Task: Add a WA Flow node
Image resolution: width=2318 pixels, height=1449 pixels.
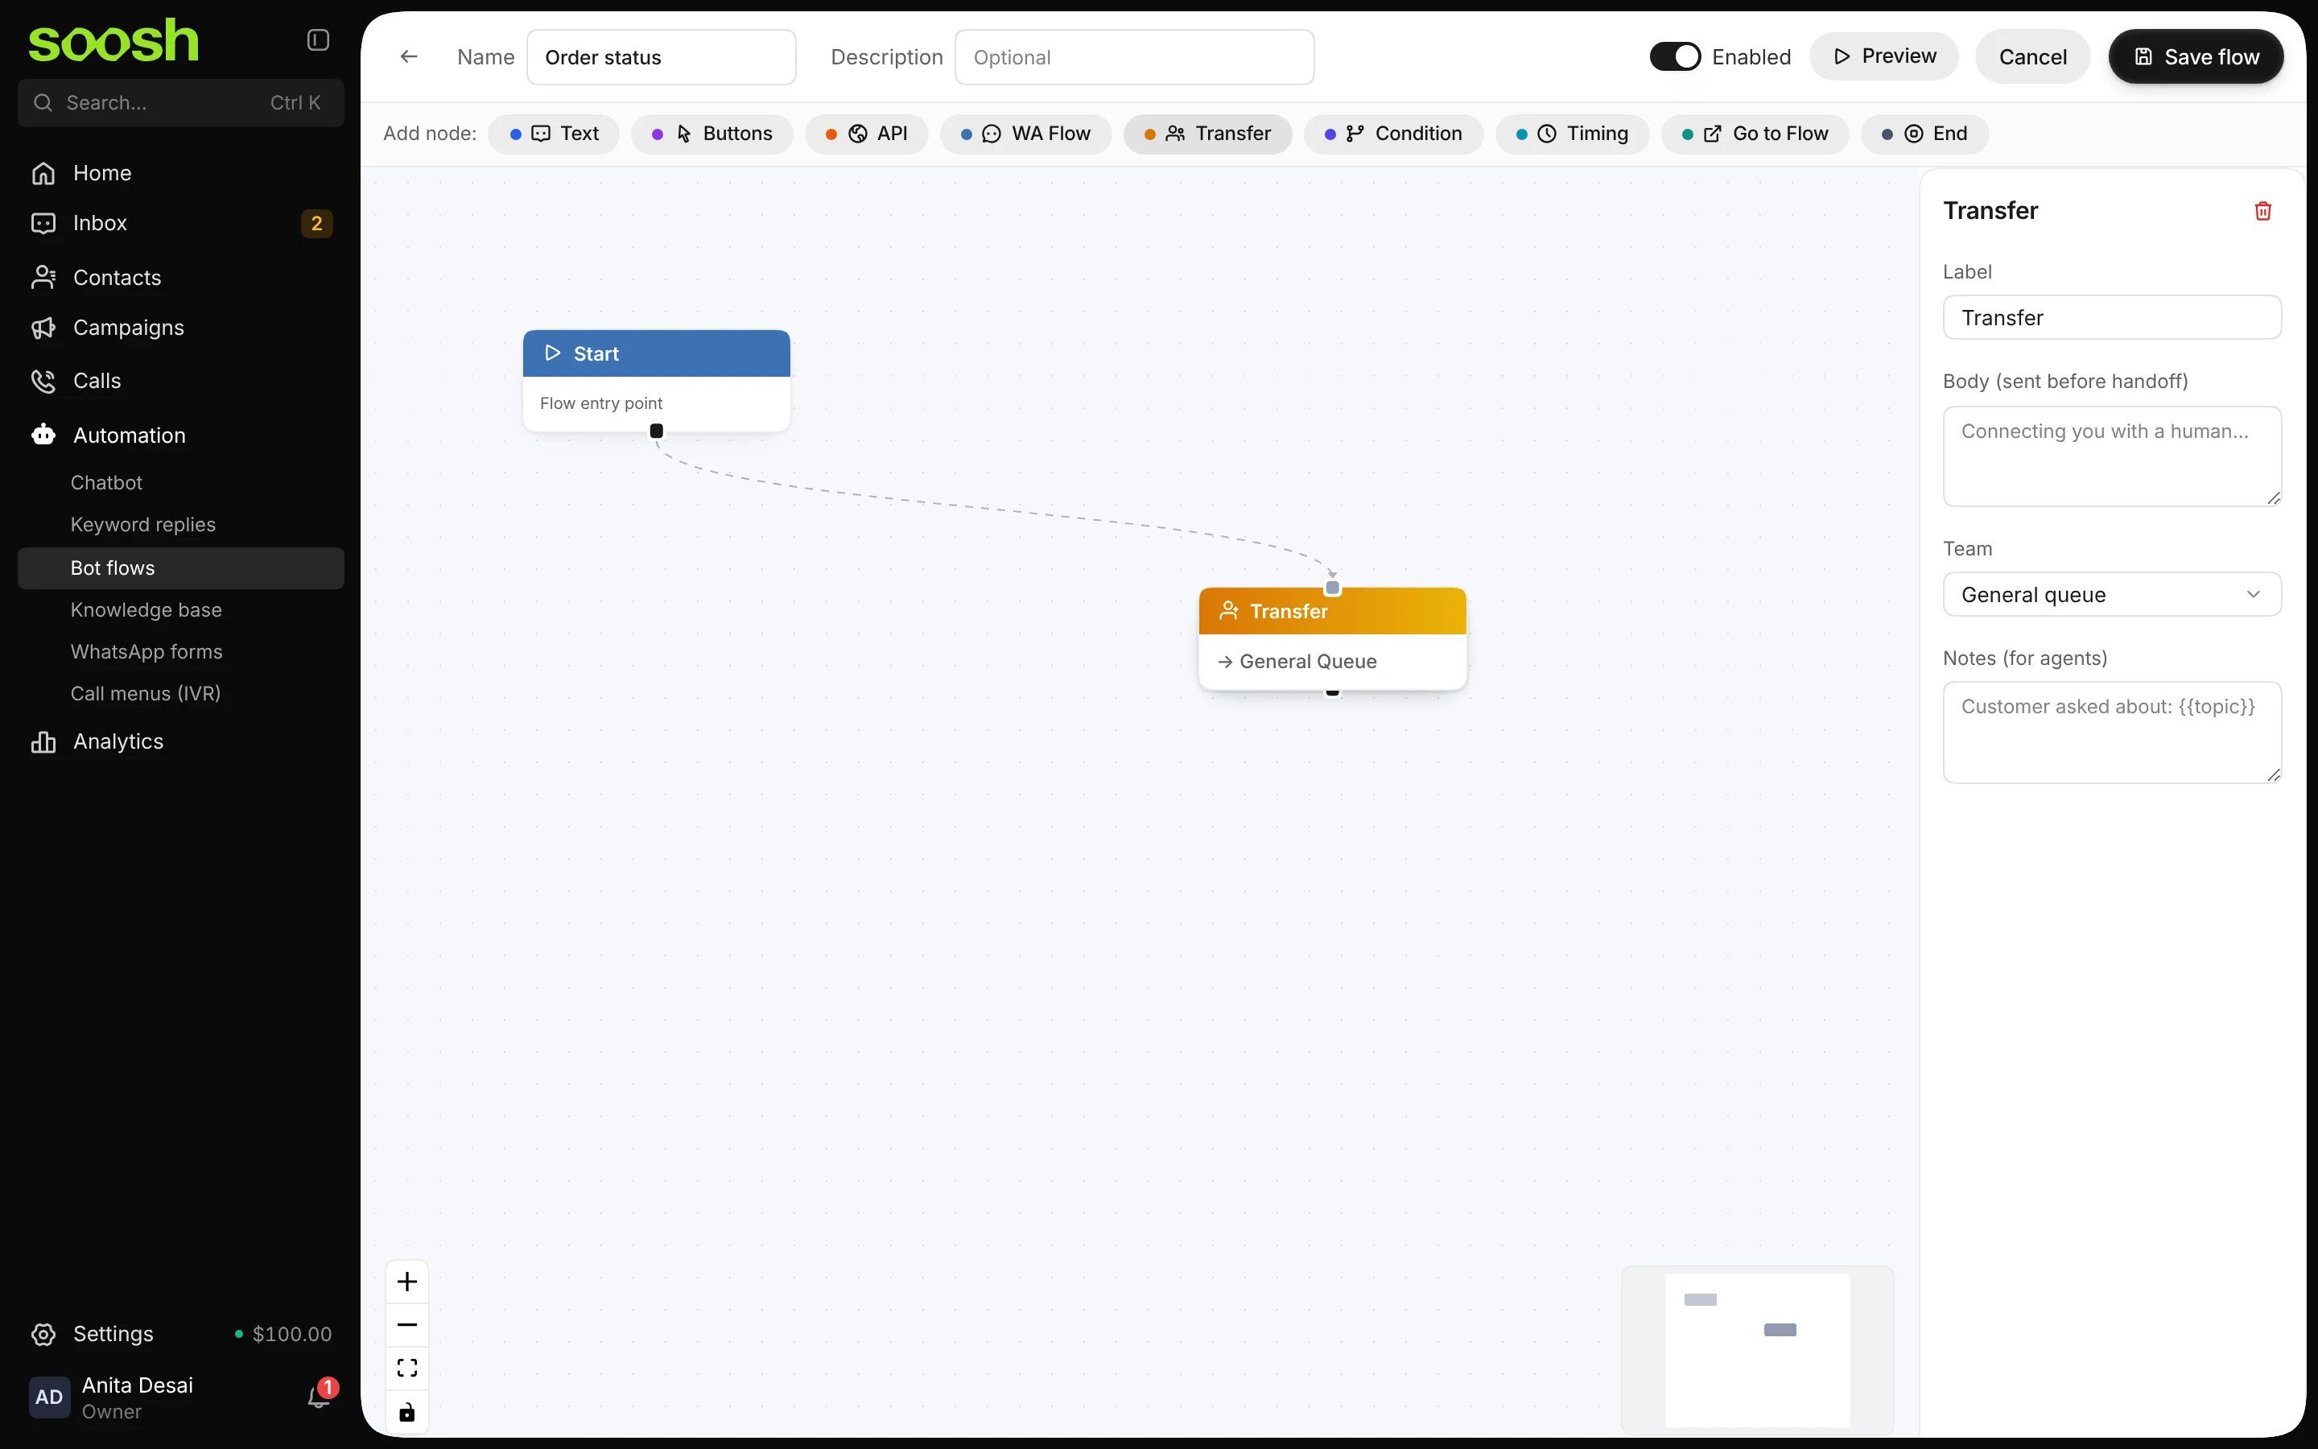Action: tap(1026, 133)
